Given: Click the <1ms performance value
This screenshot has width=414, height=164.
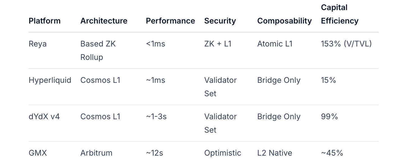Looking at the screenshot, I should pos(155,44).
